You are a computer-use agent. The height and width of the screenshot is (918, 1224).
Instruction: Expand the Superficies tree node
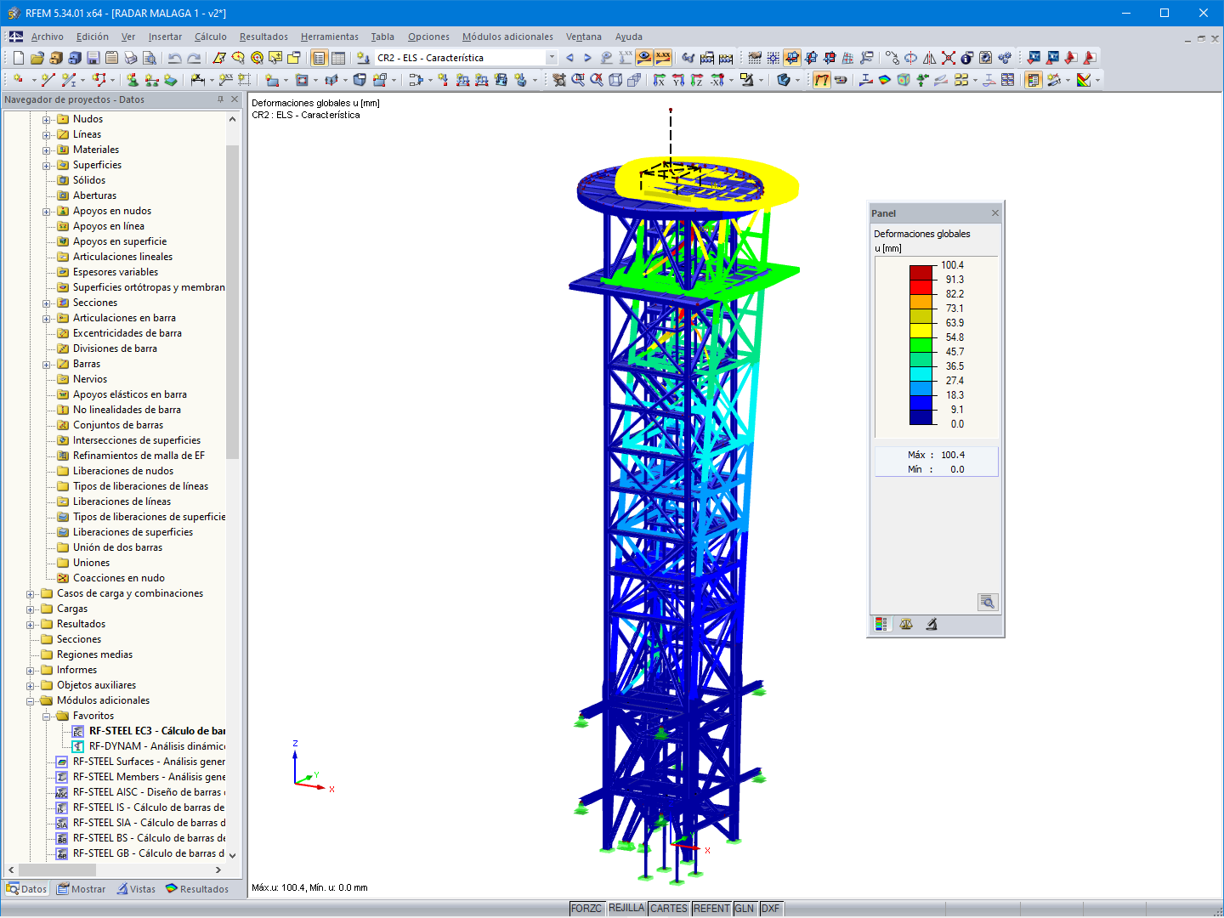tap(48, 164)
